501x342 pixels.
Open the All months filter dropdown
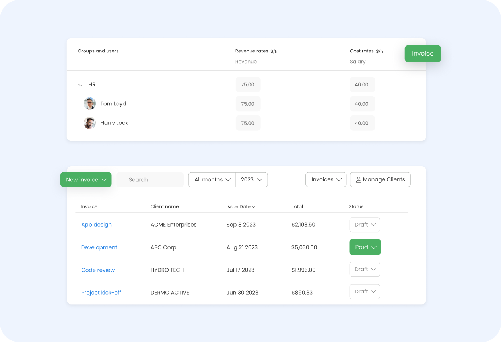pos(212,180)
